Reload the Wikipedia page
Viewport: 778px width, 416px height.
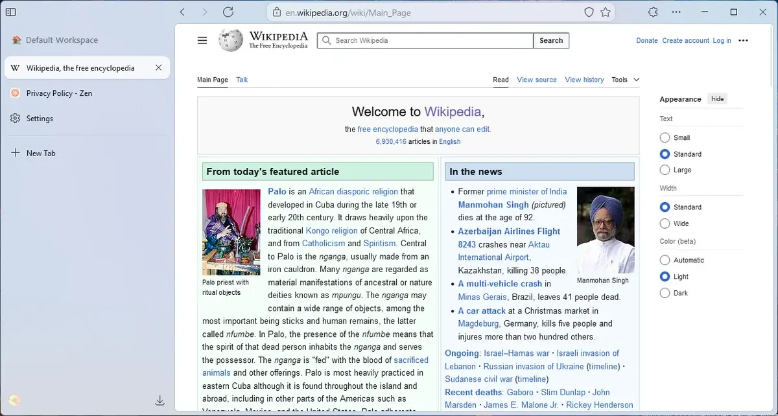(228, 12)
